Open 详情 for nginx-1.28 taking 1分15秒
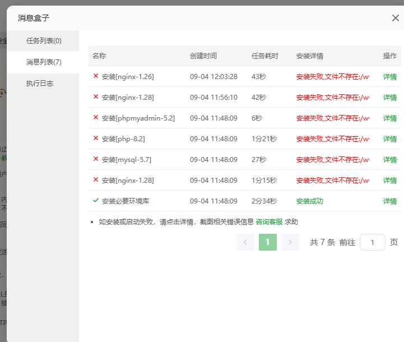This screenshot has width=404, height=342. 389,181
